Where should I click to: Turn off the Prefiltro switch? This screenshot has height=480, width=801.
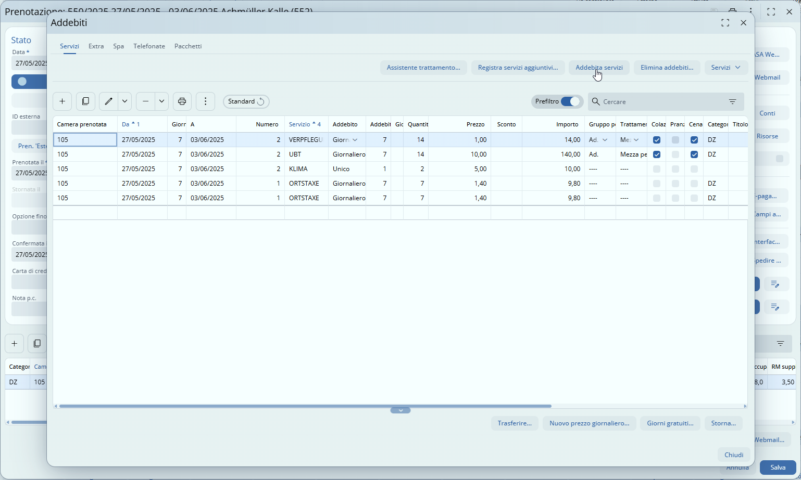tap(571, 101)
